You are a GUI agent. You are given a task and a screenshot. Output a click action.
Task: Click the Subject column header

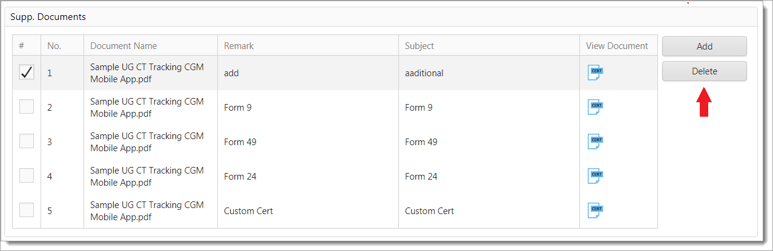coord(419,46)
